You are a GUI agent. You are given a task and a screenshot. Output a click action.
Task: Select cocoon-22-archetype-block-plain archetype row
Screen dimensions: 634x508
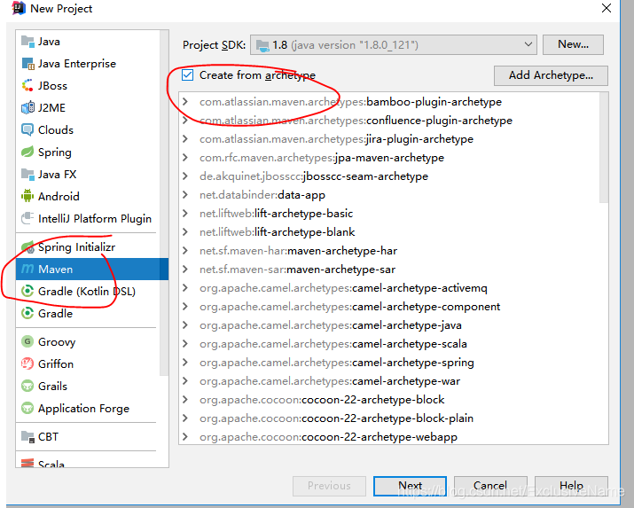(x=389, y=418)
